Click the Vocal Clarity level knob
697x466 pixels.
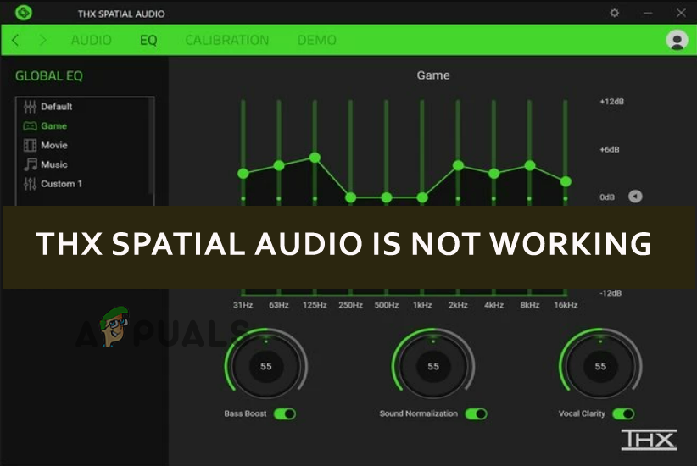(600, 367)
